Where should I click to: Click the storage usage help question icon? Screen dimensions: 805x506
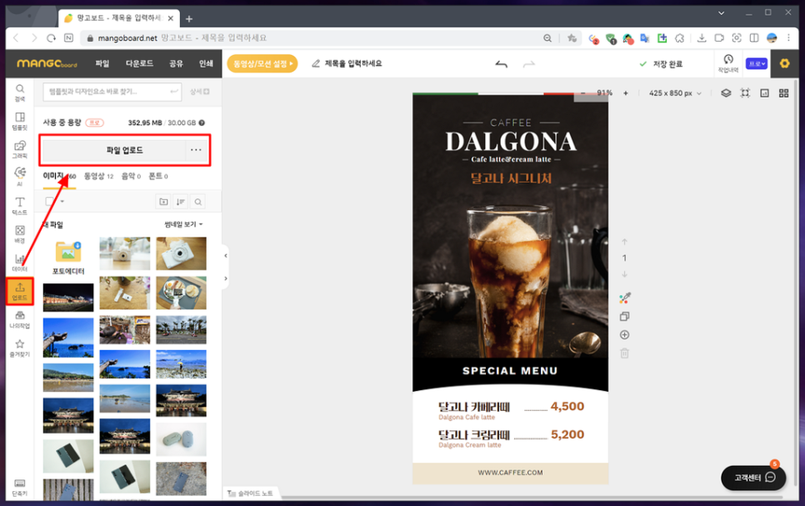202,123
